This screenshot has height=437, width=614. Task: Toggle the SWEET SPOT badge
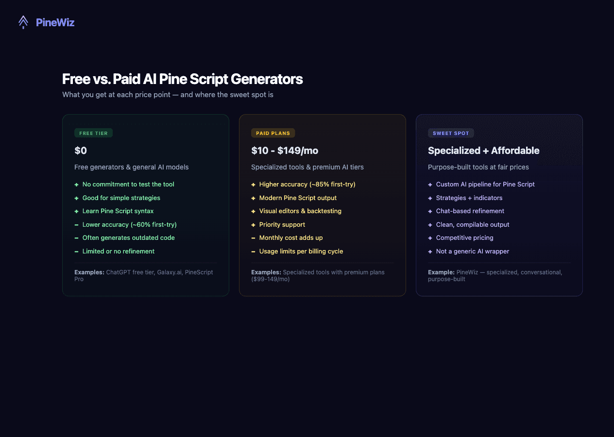[451, 133]
